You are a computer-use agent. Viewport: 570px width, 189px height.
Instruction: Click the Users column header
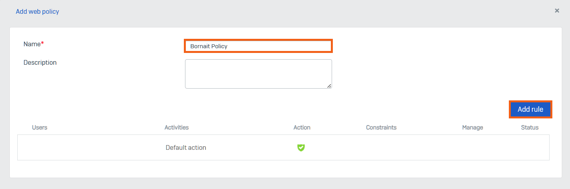point(40,127)
